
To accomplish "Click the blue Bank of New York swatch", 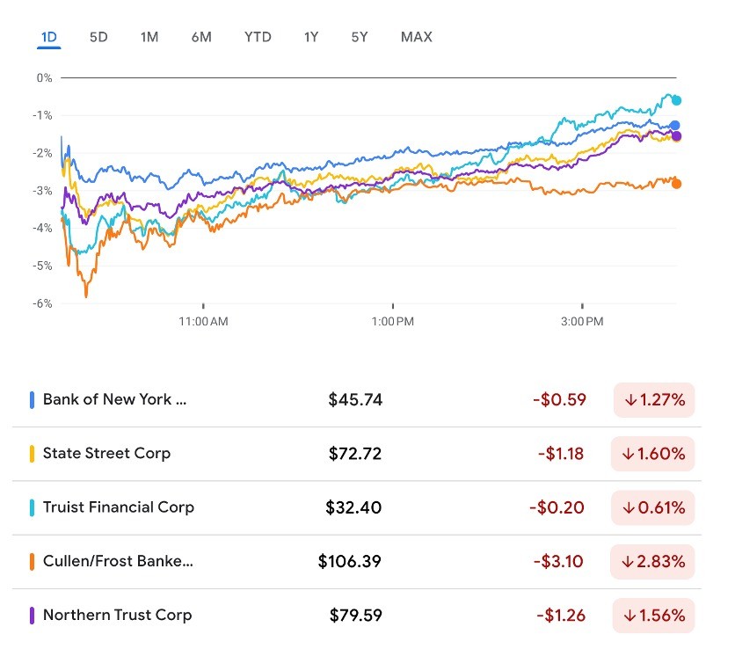I will [33, 399].
